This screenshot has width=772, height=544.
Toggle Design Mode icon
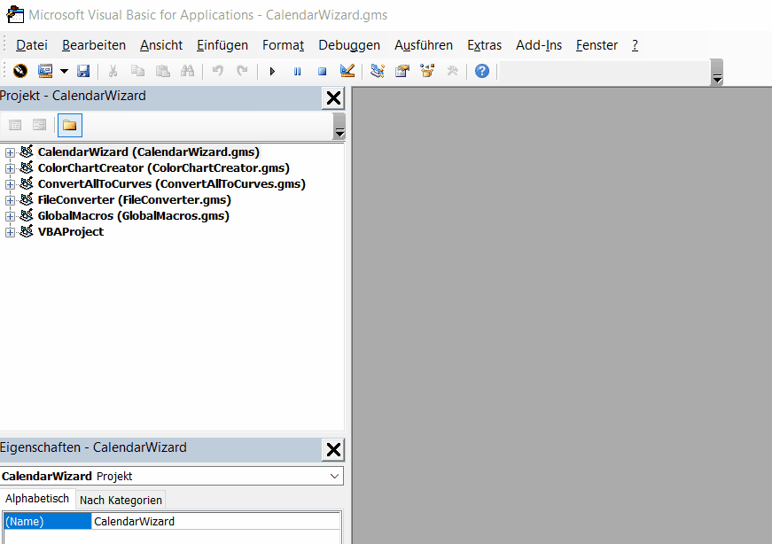[x=347, y=71]
